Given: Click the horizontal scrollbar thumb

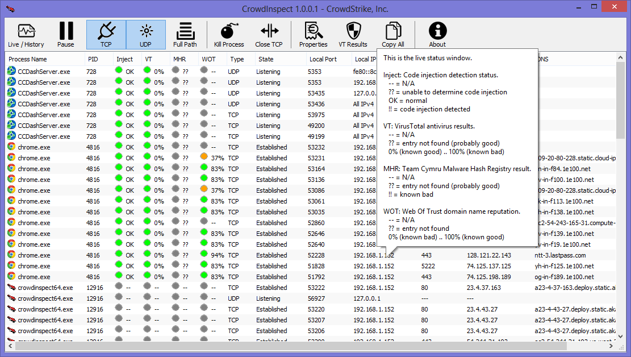Looking at the screenshot, I should [291, 346].
